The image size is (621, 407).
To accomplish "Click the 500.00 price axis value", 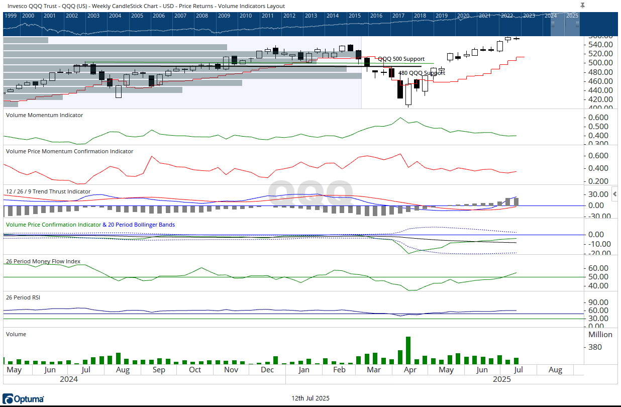I will pos(601,63).
